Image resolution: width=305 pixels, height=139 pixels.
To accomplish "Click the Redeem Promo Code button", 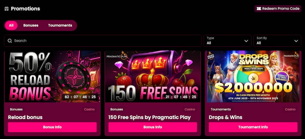I will 278,9.
